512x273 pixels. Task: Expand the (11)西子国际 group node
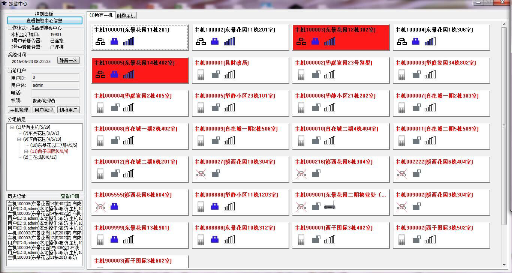tap(26, 151)
